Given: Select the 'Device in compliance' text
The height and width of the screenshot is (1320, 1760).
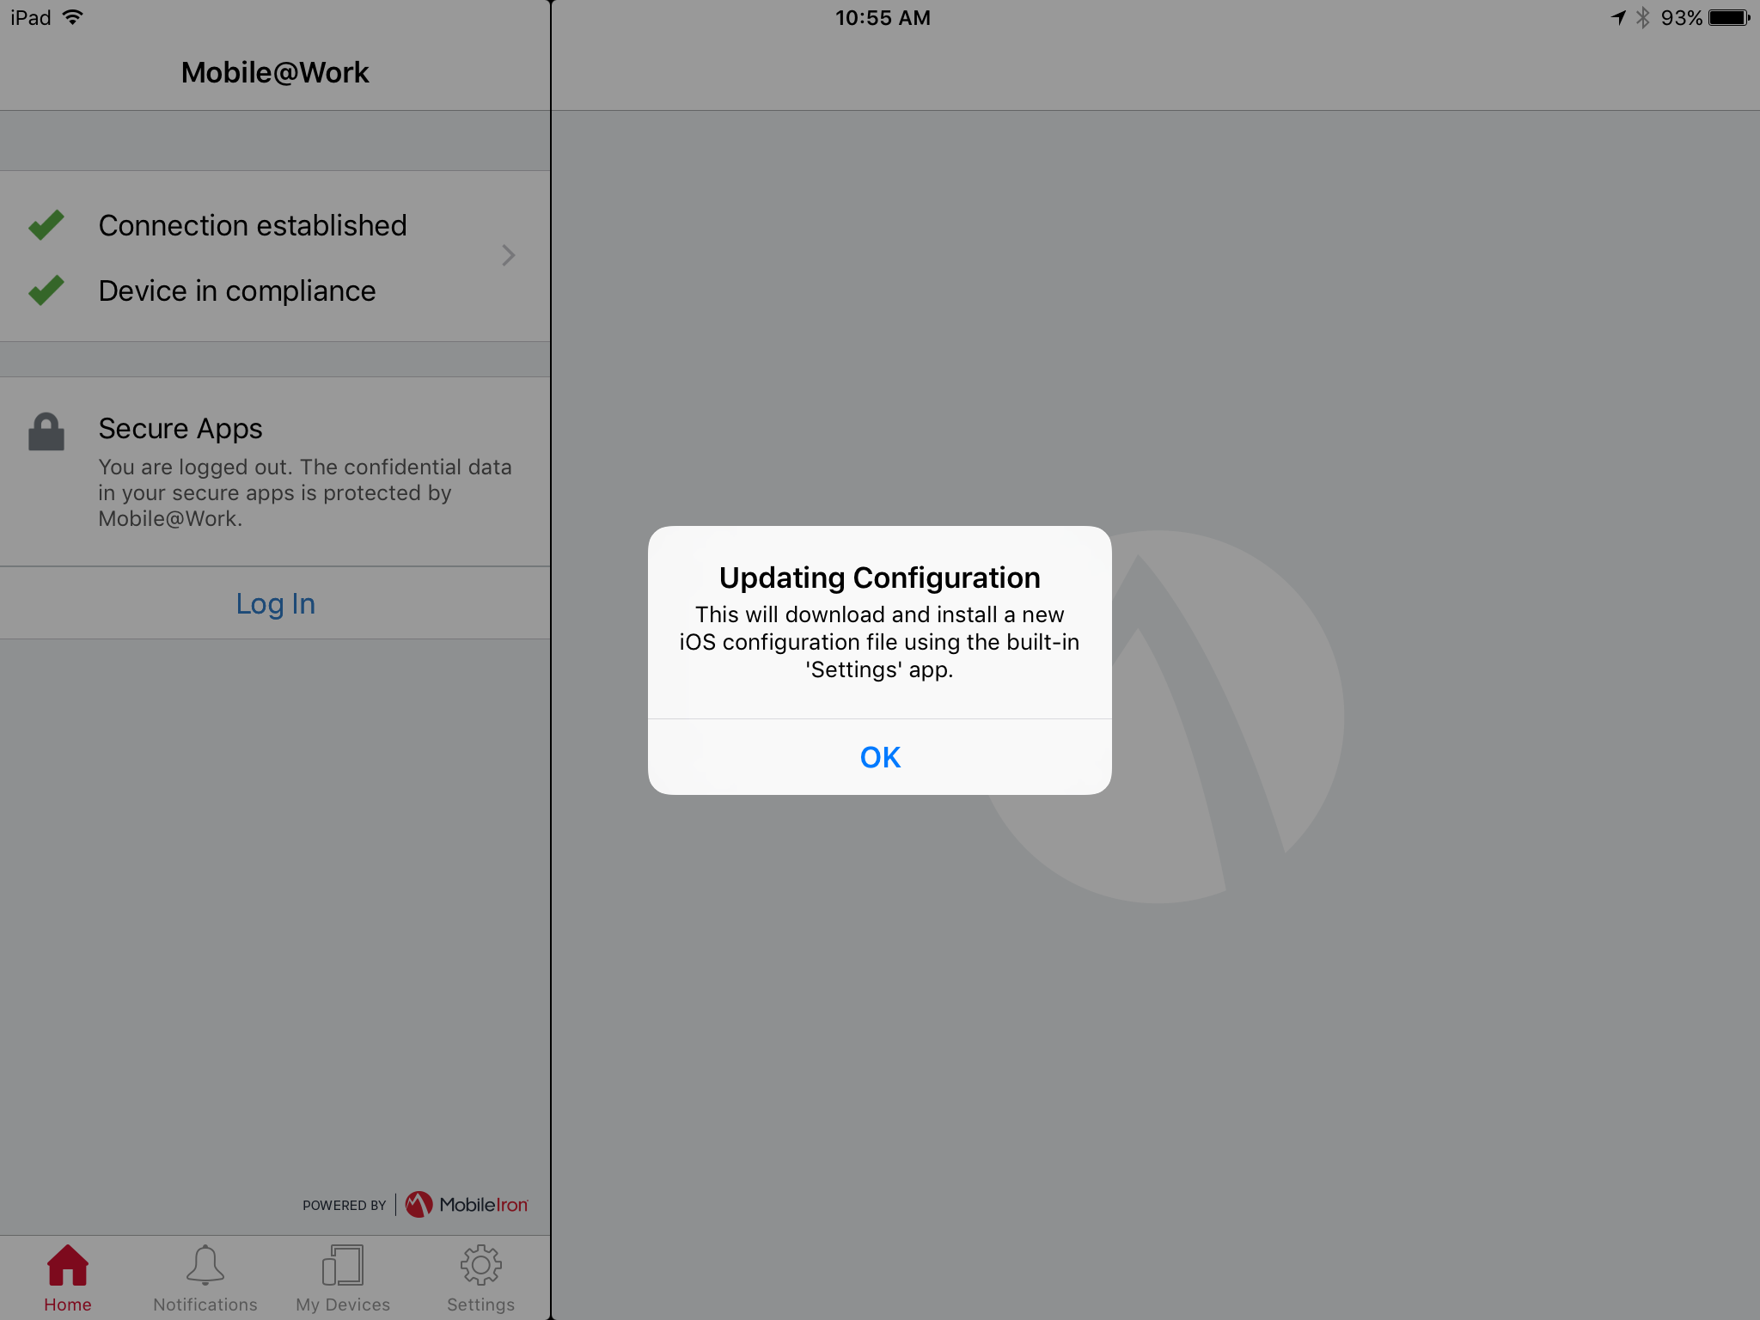Looking at the screenshot, I should [x=237, y=290].
